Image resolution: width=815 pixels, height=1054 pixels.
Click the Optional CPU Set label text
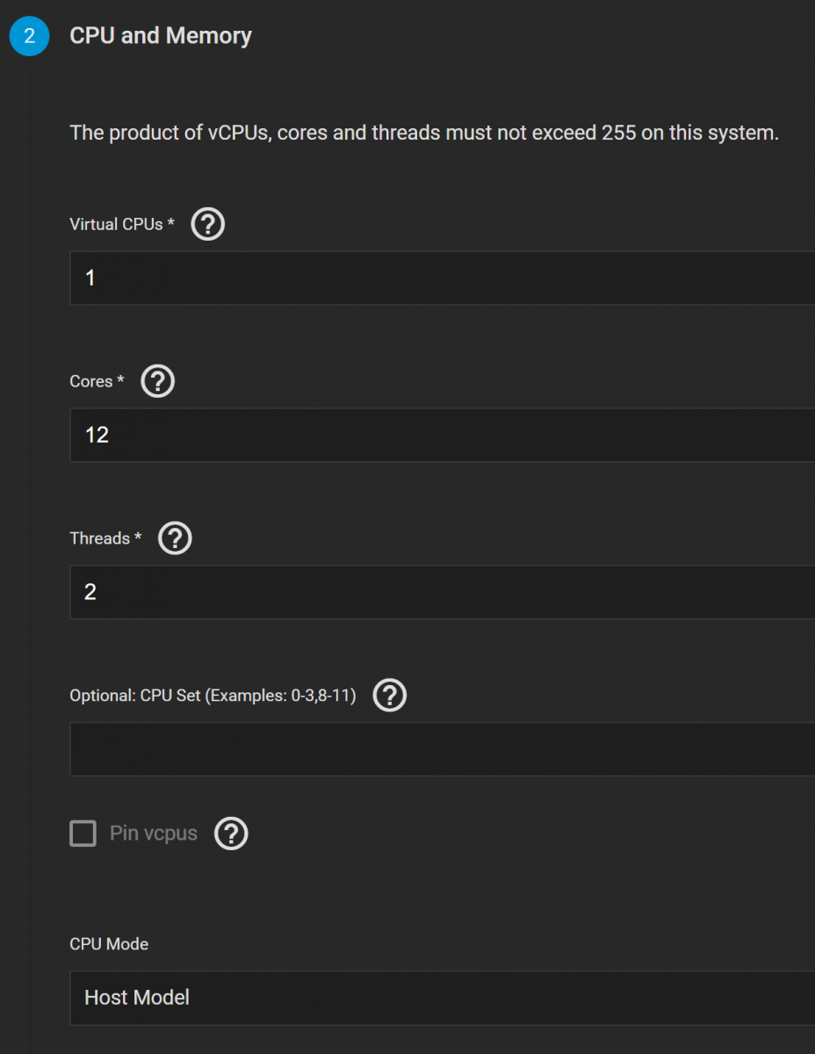213,696
